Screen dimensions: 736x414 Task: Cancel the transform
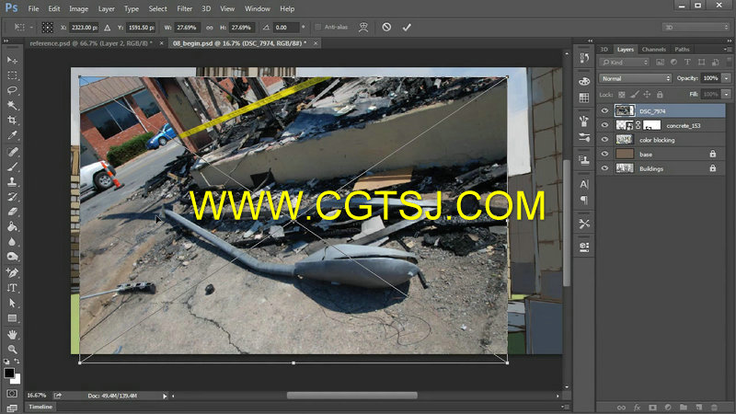[x=386, y=28]
